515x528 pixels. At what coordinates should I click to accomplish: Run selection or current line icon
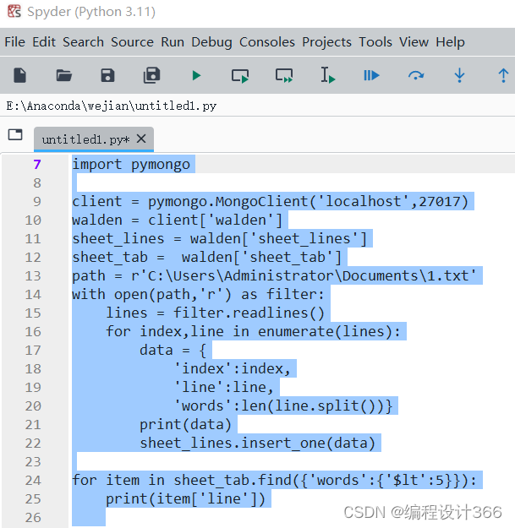[327, 74]
